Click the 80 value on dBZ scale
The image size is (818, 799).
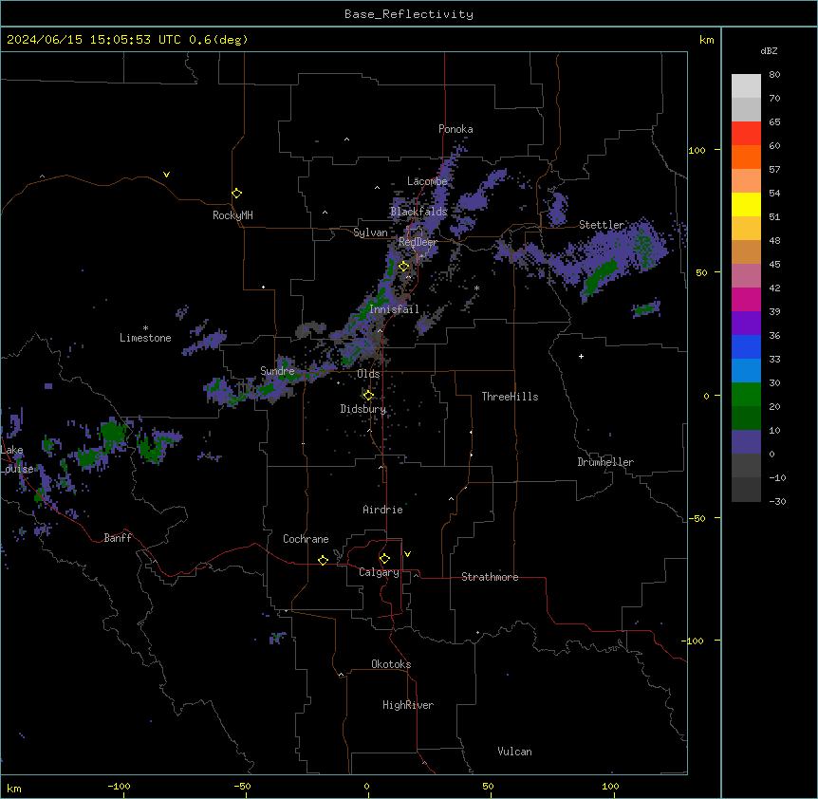(774, 75)
